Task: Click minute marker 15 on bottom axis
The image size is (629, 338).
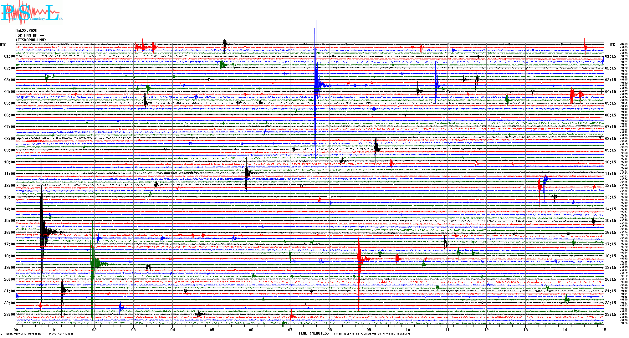Action: [604, 330]
